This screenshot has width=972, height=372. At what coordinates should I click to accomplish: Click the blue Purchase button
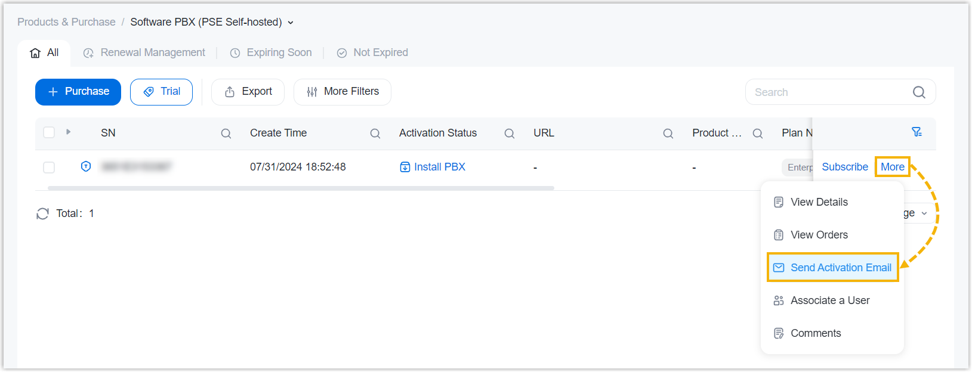(78, 92)
